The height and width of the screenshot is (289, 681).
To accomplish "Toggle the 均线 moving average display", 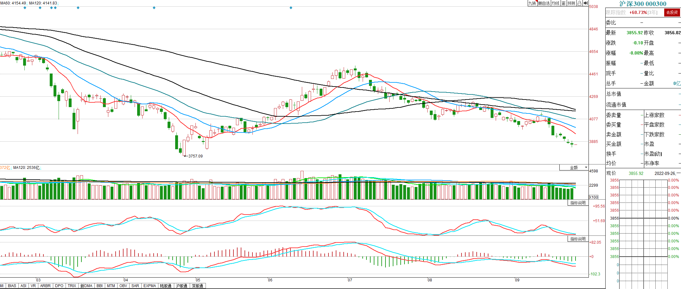I will [556, 3].
